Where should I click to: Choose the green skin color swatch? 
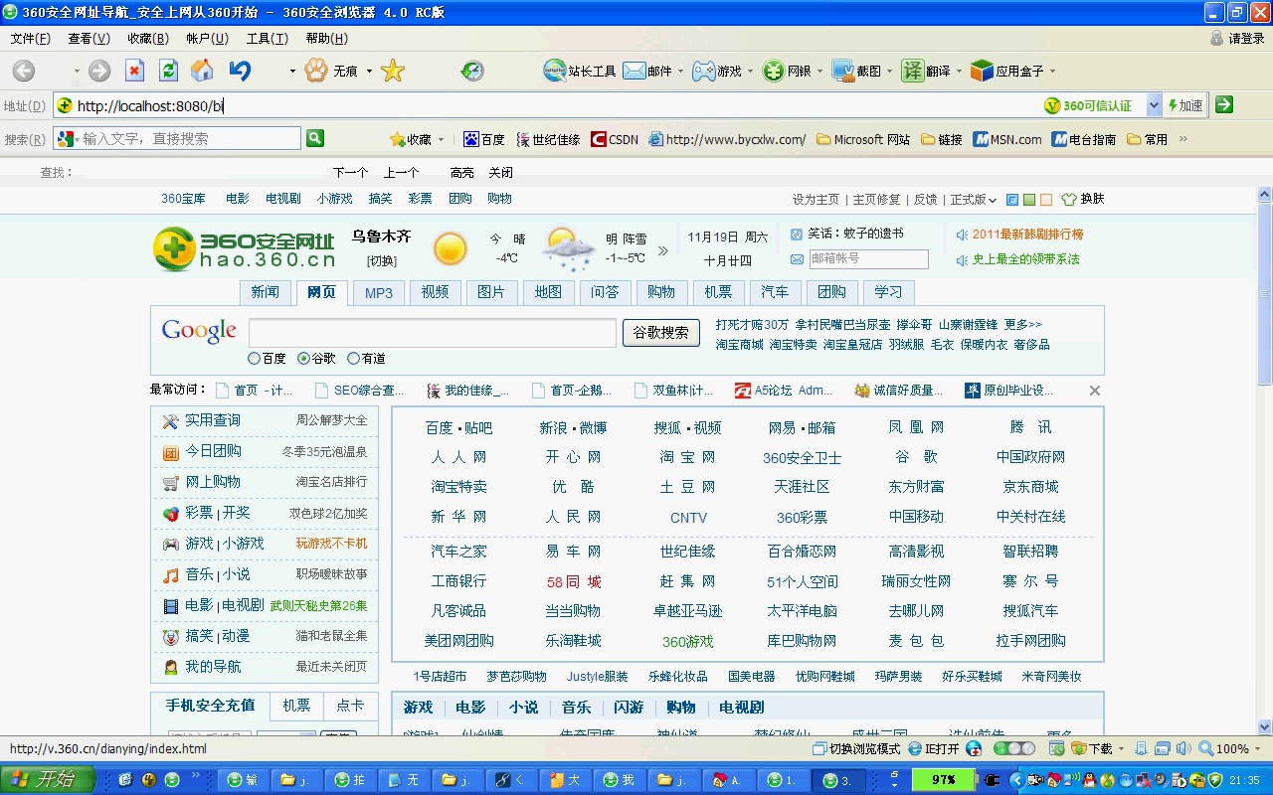click(1029, 199)
